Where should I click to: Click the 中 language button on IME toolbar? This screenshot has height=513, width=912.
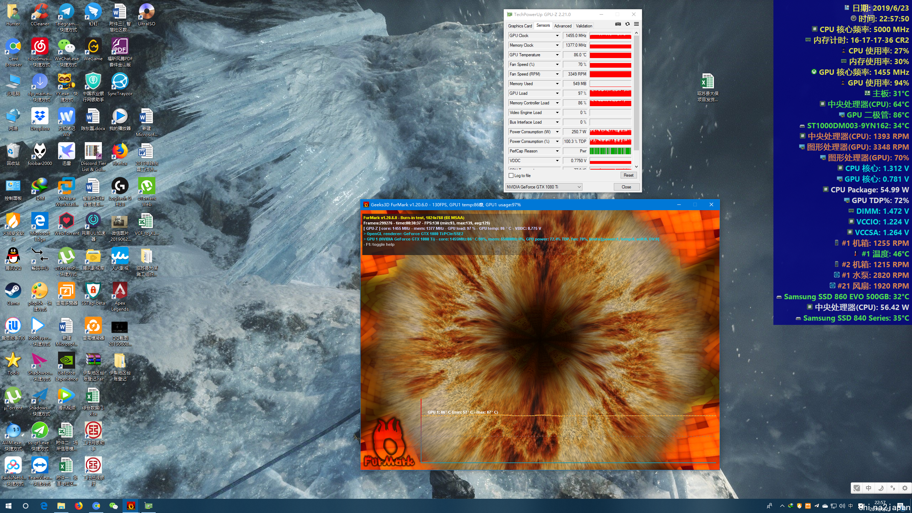point(869,488)
